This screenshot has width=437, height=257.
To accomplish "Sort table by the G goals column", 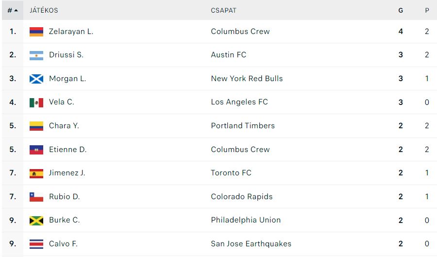I will (401, 11).
